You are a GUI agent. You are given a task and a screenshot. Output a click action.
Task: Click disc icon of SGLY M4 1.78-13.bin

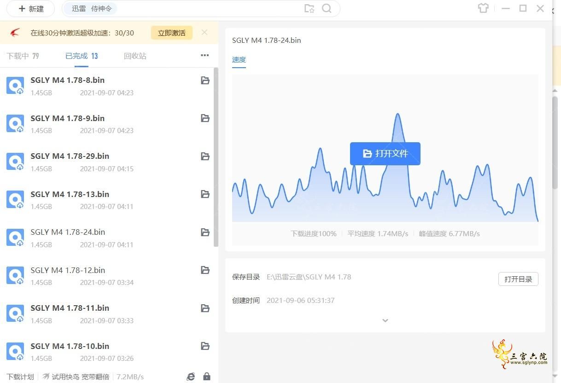pos(15,199)
